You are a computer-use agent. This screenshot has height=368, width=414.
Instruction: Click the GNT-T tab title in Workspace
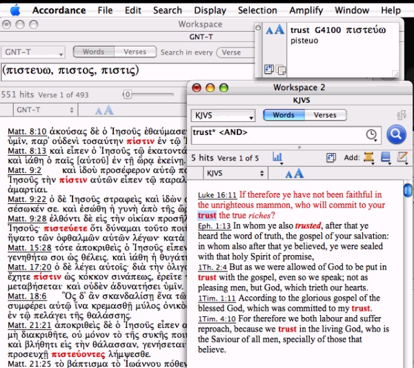pos(201,37)
